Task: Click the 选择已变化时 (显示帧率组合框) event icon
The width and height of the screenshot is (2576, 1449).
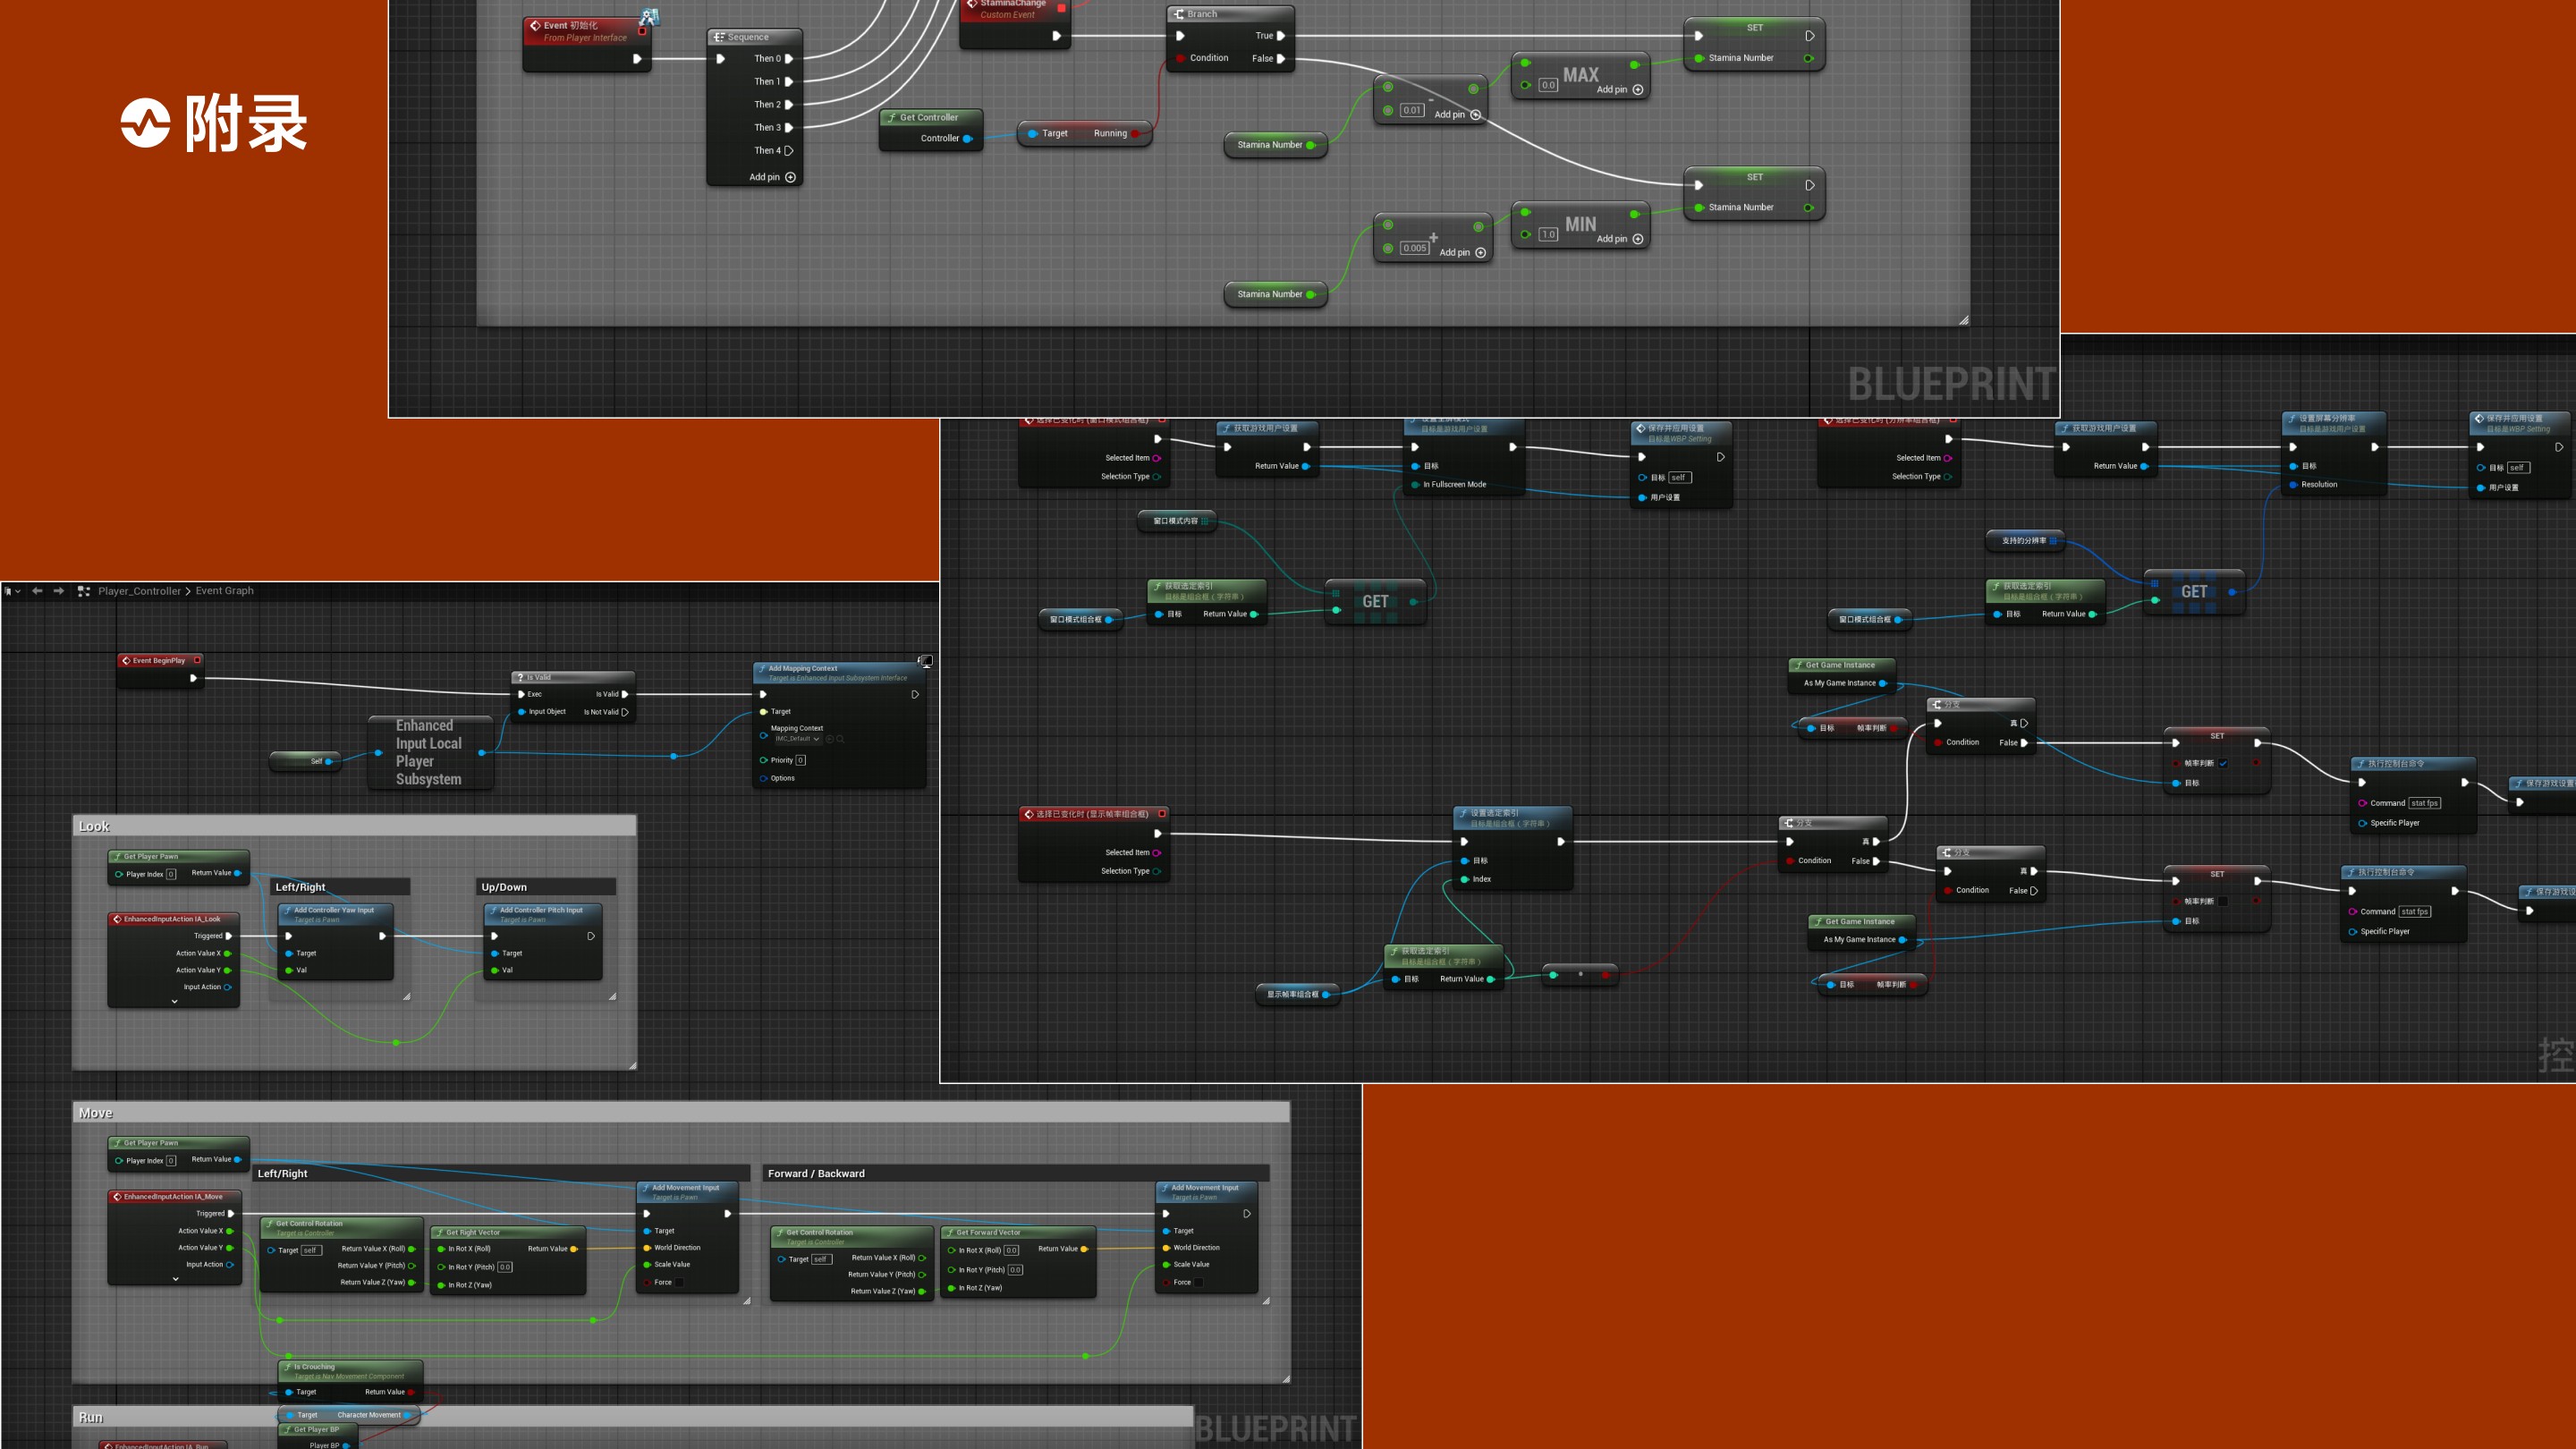Action: (x=1028, y=814)
